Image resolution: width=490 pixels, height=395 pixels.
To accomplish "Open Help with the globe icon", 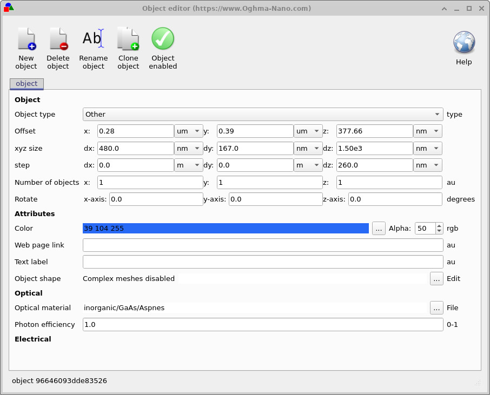I will coord(463,43).
